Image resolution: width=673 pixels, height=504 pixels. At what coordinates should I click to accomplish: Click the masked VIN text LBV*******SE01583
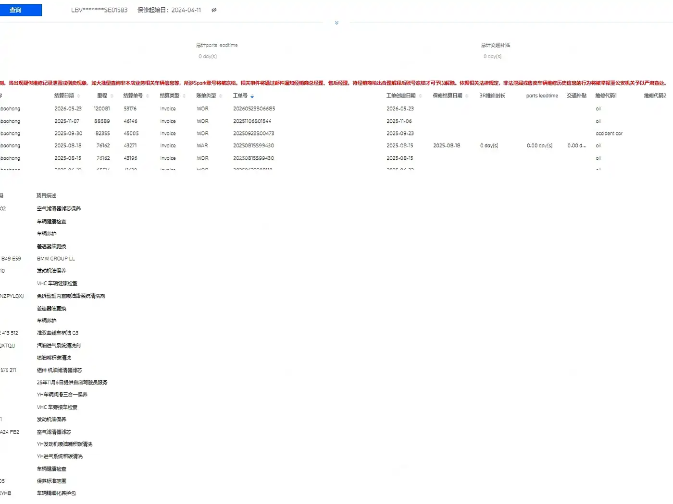tap(100, 10)
